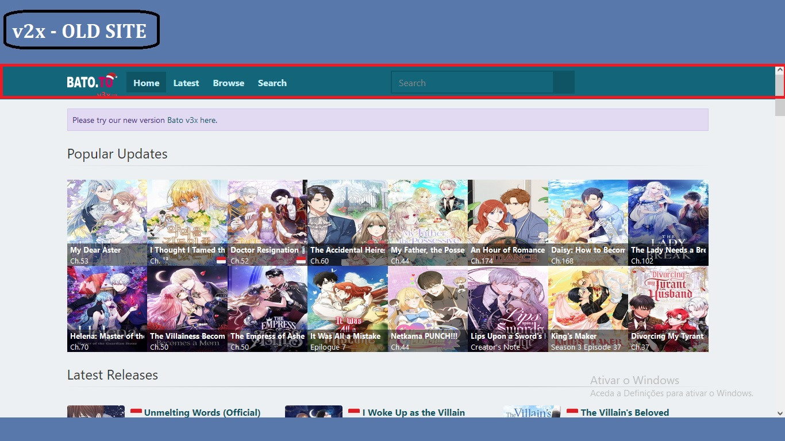Open It Was All a Mistake cover
This screenshot has width=785, height=441.
point(347,309)
